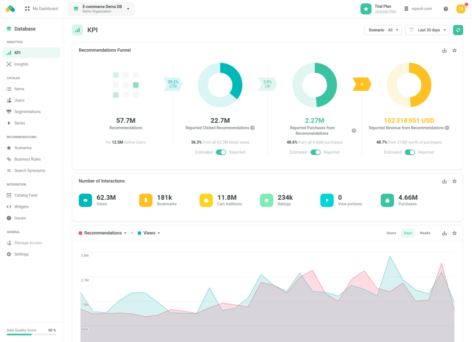Star the Recommendations vs Views chart
Viewport: 472px width, 342px height.
[454, 233]
